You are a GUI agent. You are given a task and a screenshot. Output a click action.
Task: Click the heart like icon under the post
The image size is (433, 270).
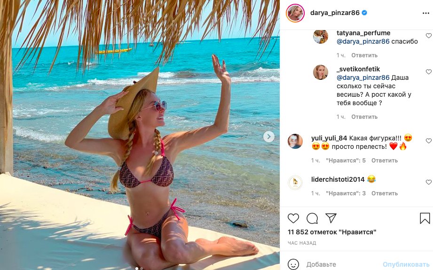[293, 218]
